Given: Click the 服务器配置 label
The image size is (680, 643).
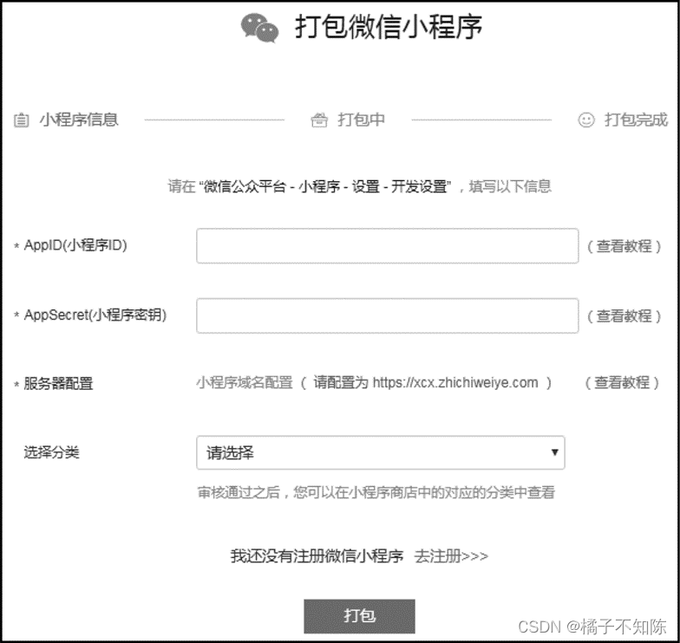Looking at the screenshot, I should (x=58, y=383).
